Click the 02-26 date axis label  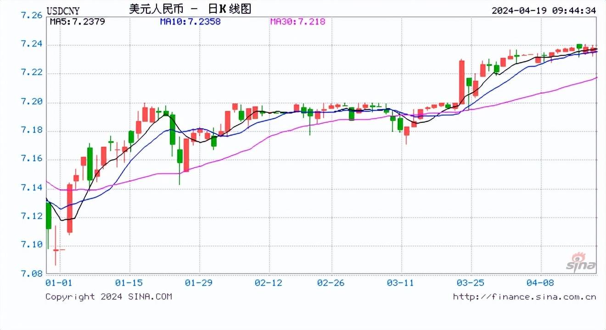pos(331,282)
